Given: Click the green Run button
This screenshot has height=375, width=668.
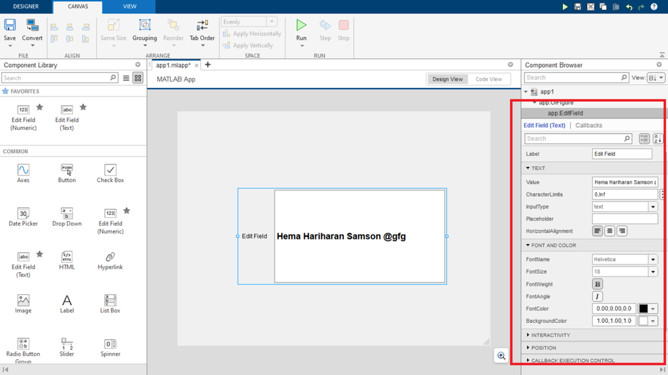Looking at the screenshot, I should click(x=301, y=29).
